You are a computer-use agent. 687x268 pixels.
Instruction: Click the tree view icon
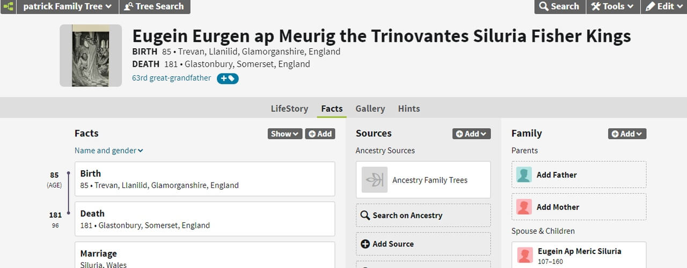pos(8,6)
